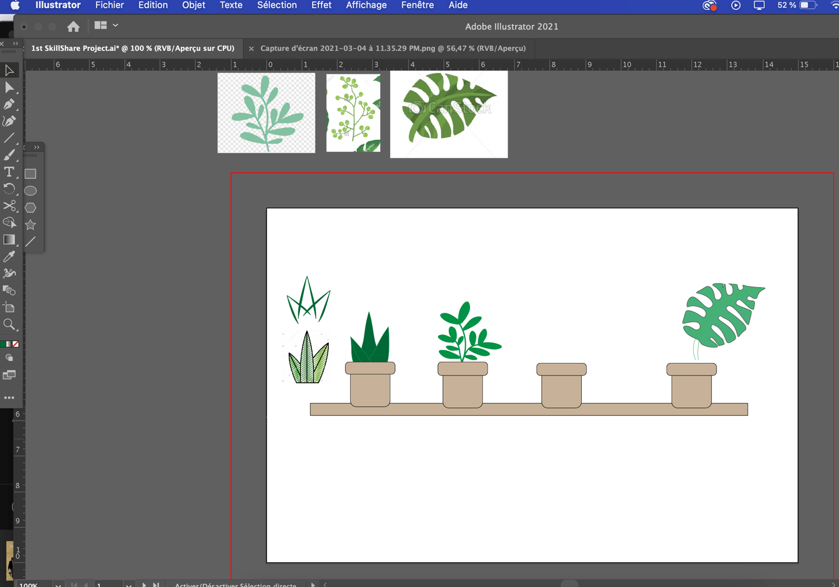This screenshot has width=839, height=587.
Task: Open the Fenêtre menu
Action: [417, 5]
